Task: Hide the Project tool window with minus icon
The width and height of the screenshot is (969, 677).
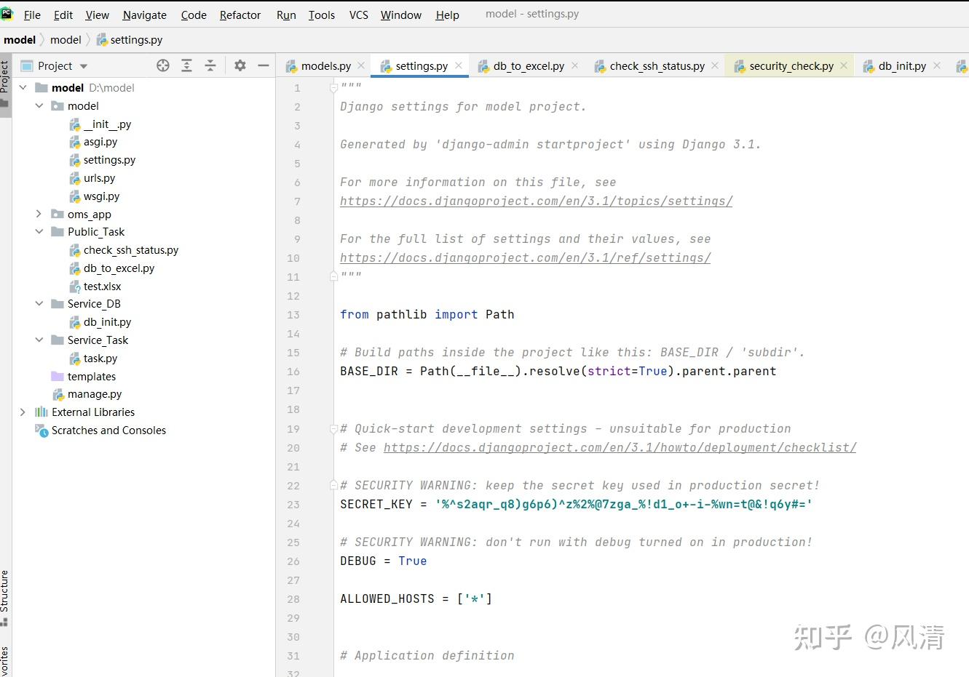Action: (x=264, y=65)
